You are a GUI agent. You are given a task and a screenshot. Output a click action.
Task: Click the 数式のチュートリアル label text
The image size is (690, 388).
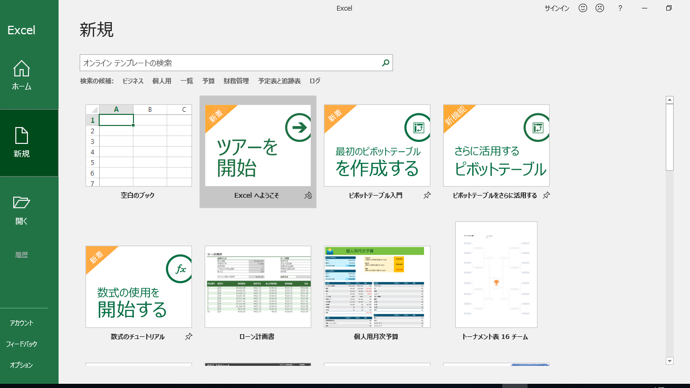click(138, 337)
